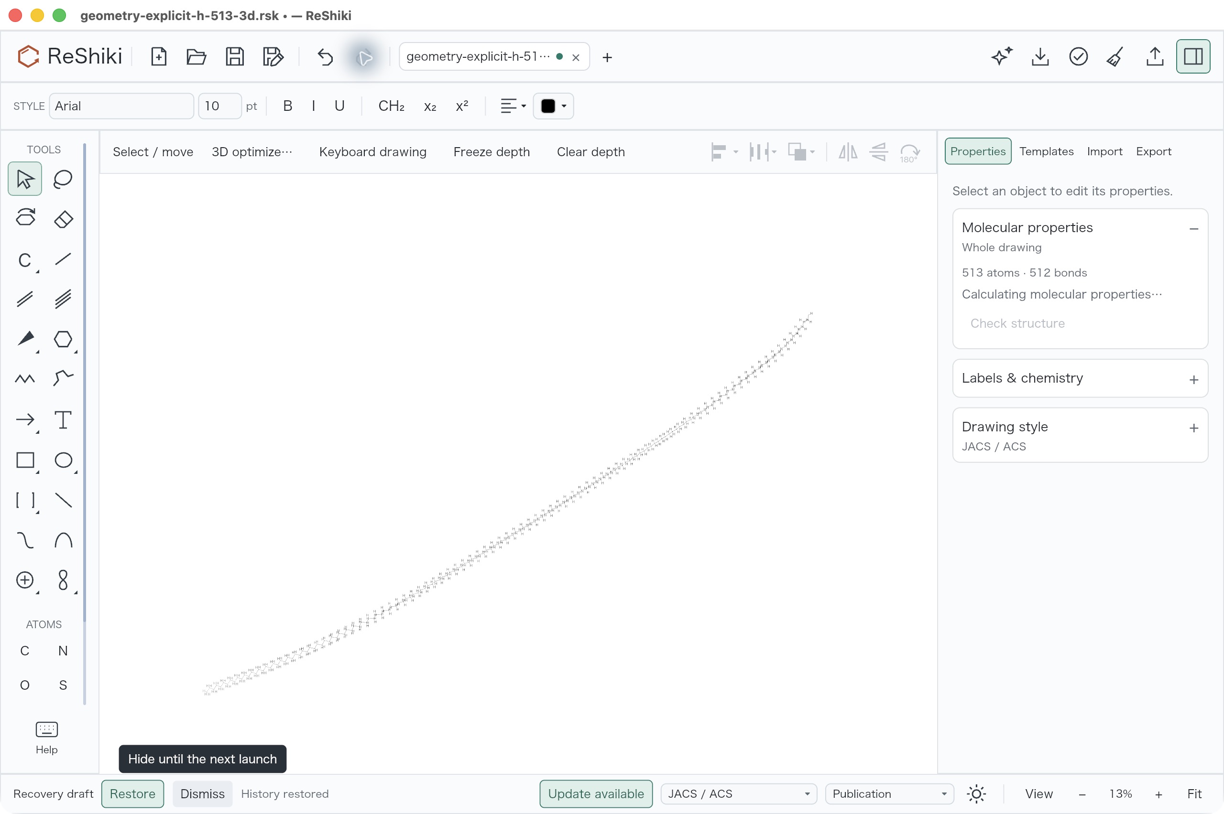Select the charge plus-circle tool
1224x814 pixels.
click(25, 580)
